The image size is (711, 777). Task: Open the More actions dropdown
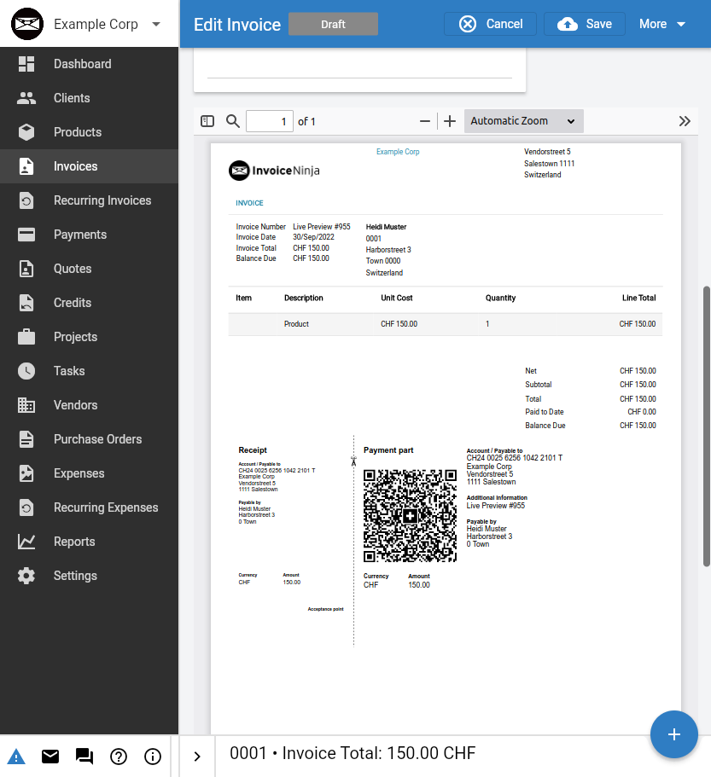coord(662,24)
